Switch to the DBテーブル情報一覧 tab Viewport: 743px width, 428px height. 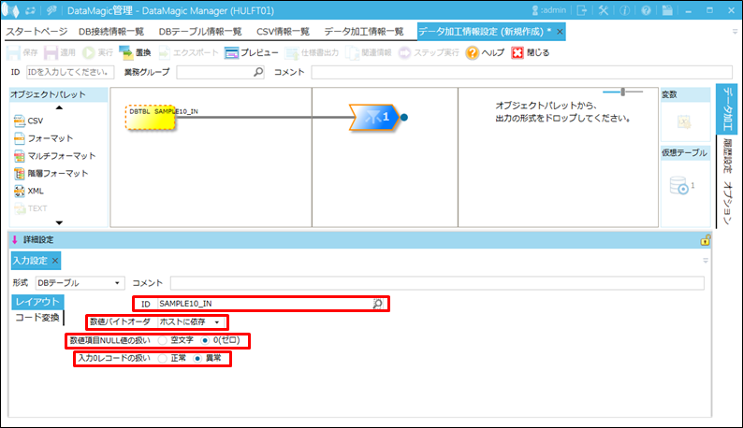tap(200, 32)
